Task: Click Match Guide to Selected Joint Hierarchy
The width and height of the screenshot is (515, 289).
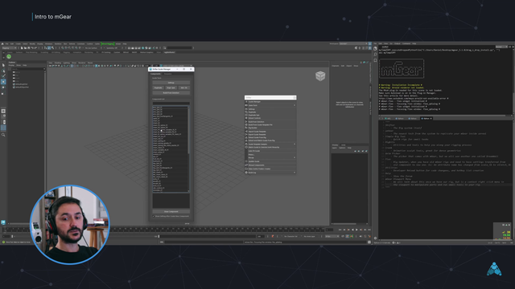Action: [x=264, y=147]
